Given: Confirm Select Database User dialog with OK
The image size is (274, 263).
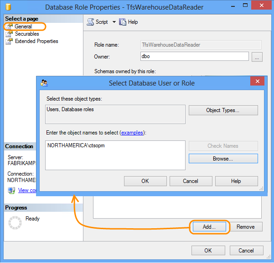Looking at the screenshot, I should click(145, 181).
